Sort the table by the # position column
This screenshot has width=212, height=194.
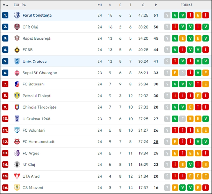(x=5, y=5)
